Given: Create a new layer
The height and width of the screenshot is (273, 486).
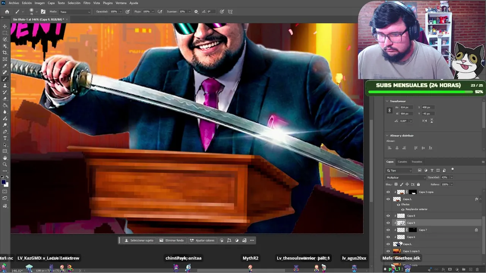Looking at the screenshot, I should click(470, 270).
